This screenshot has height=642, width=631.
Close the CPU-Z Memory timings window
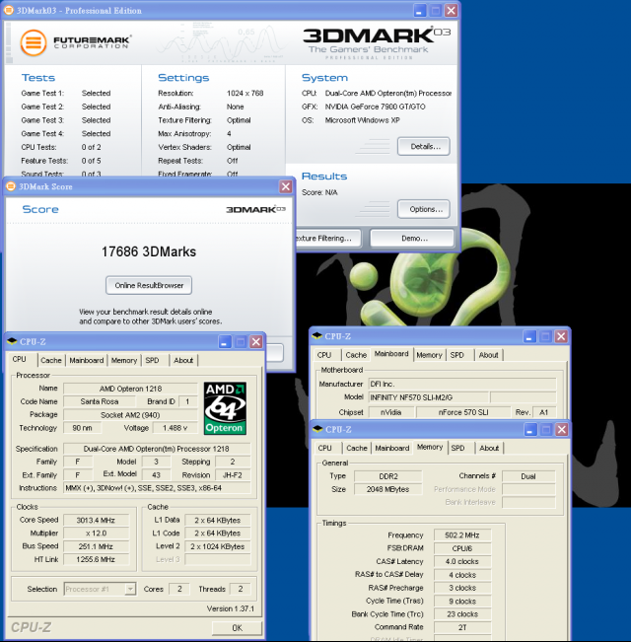click(x=562, y=430)
